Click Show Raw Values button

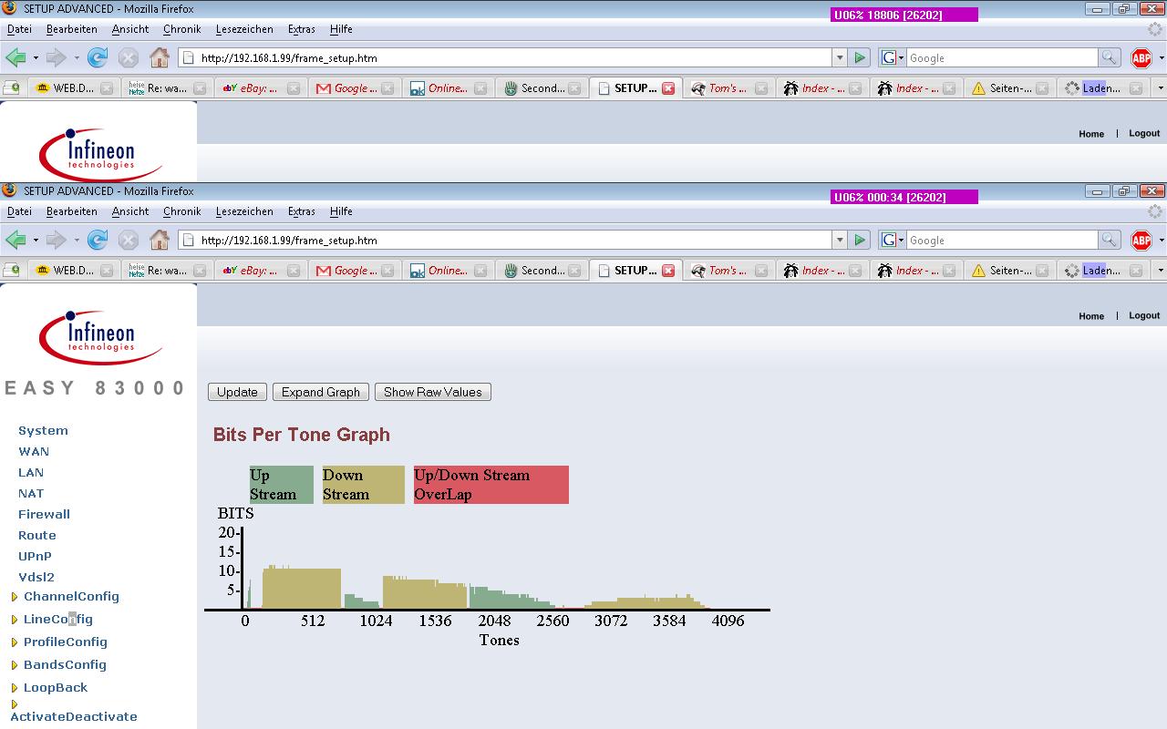click(433, 392)
